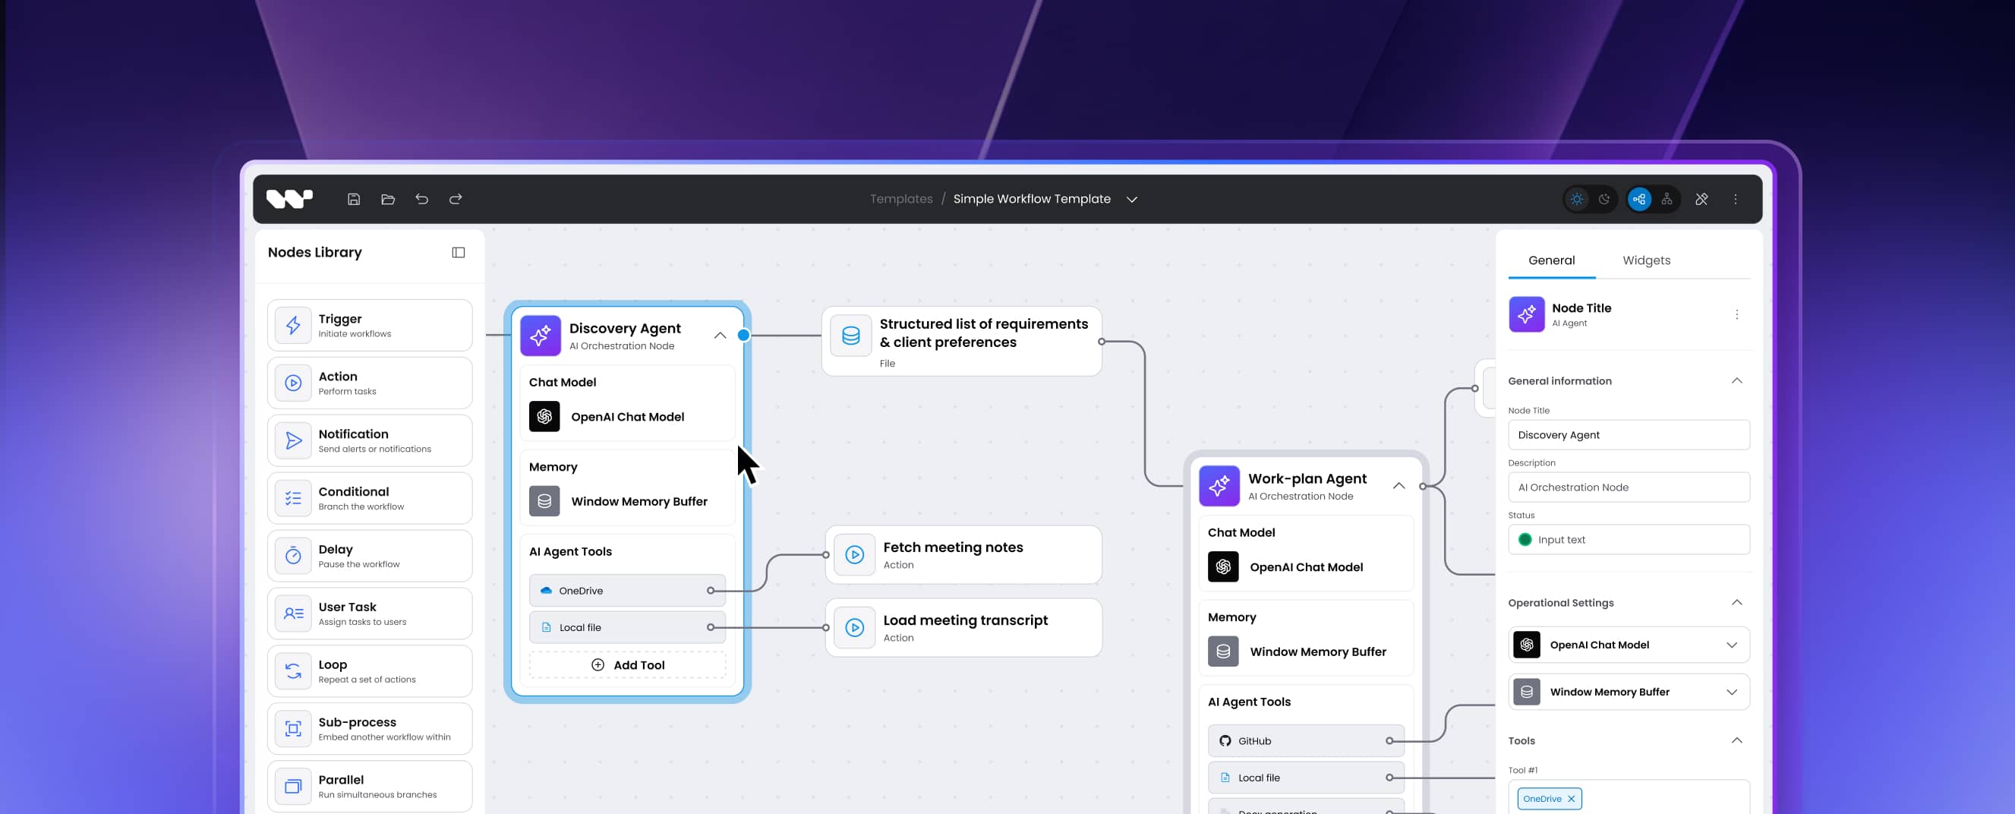Select Window Memory Buffer in Discovery Agent
The height and width of the screenshot is (814, 2015).
point(627,501)
